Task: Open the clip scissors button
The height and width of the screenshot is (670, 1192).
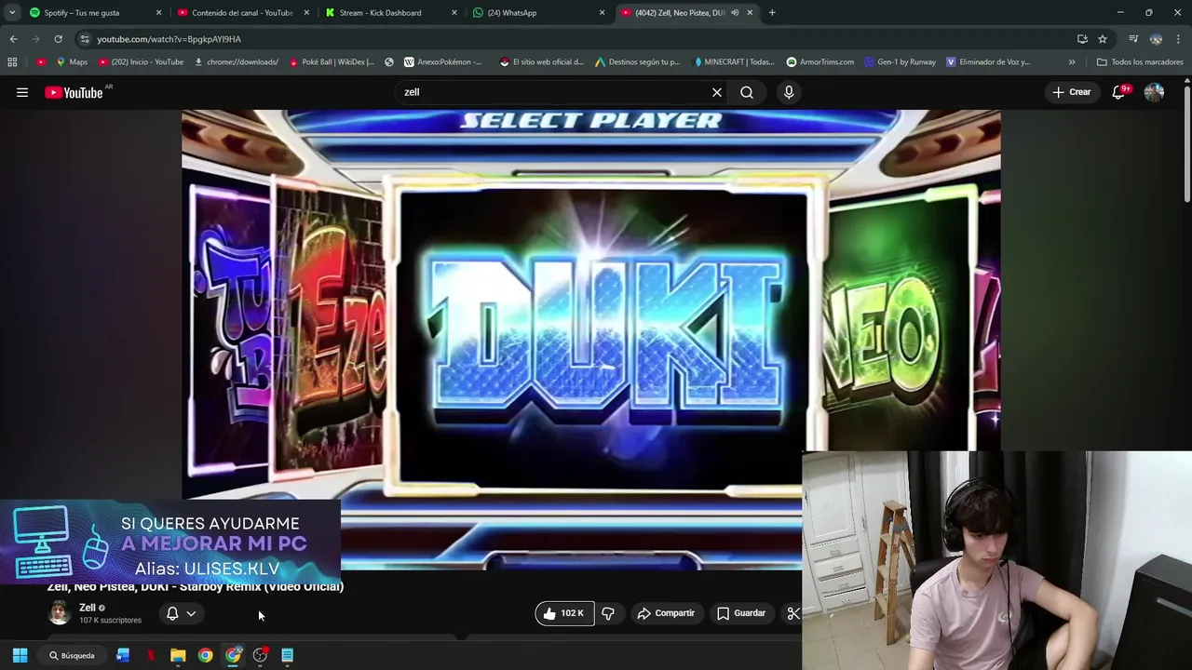Action: pos(792,613)
